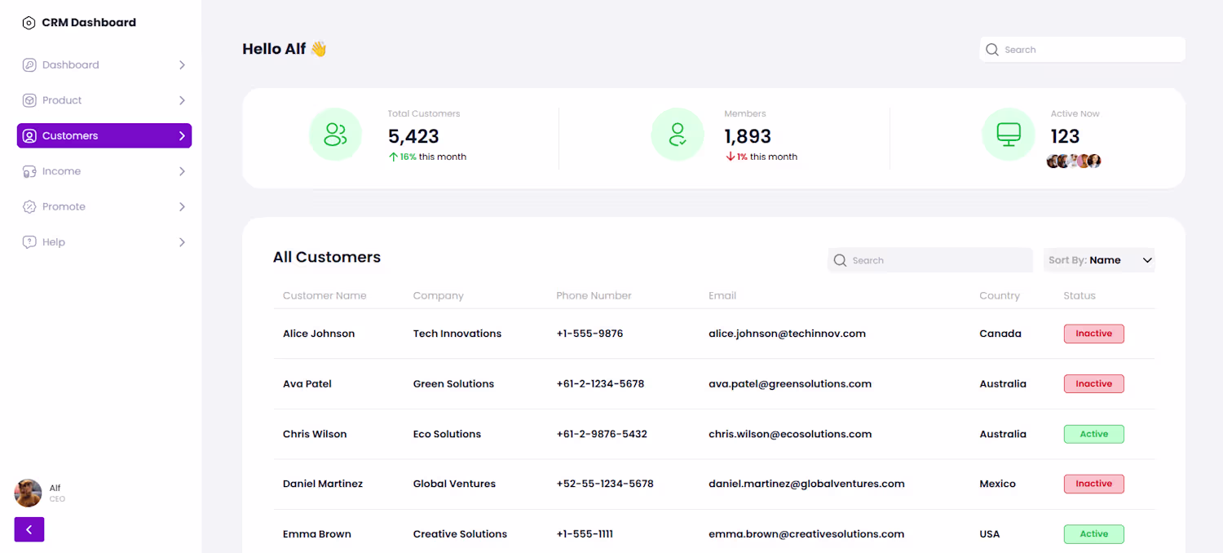Click Daniel Martinez's Inactive status badge
Screen dimensions: 1223x553
1093,484
